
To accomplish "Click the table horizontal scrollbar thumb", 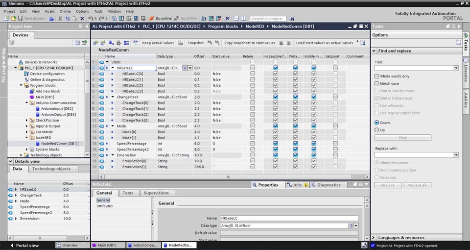I will pyautogui.click(x=228, y=177).
